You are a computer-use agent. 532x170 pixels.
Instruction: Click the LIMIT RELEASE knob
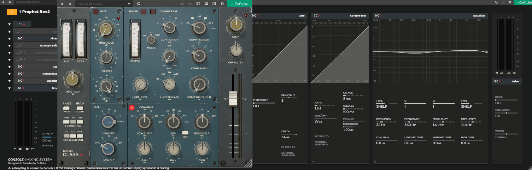[x=169, y=84]
